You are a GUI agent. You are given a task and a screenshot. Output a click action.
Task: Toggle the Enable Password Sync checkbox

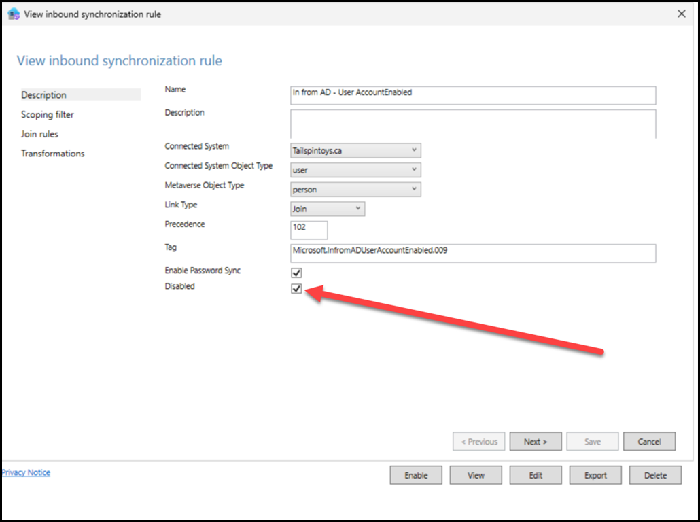(x=296, y=273)
